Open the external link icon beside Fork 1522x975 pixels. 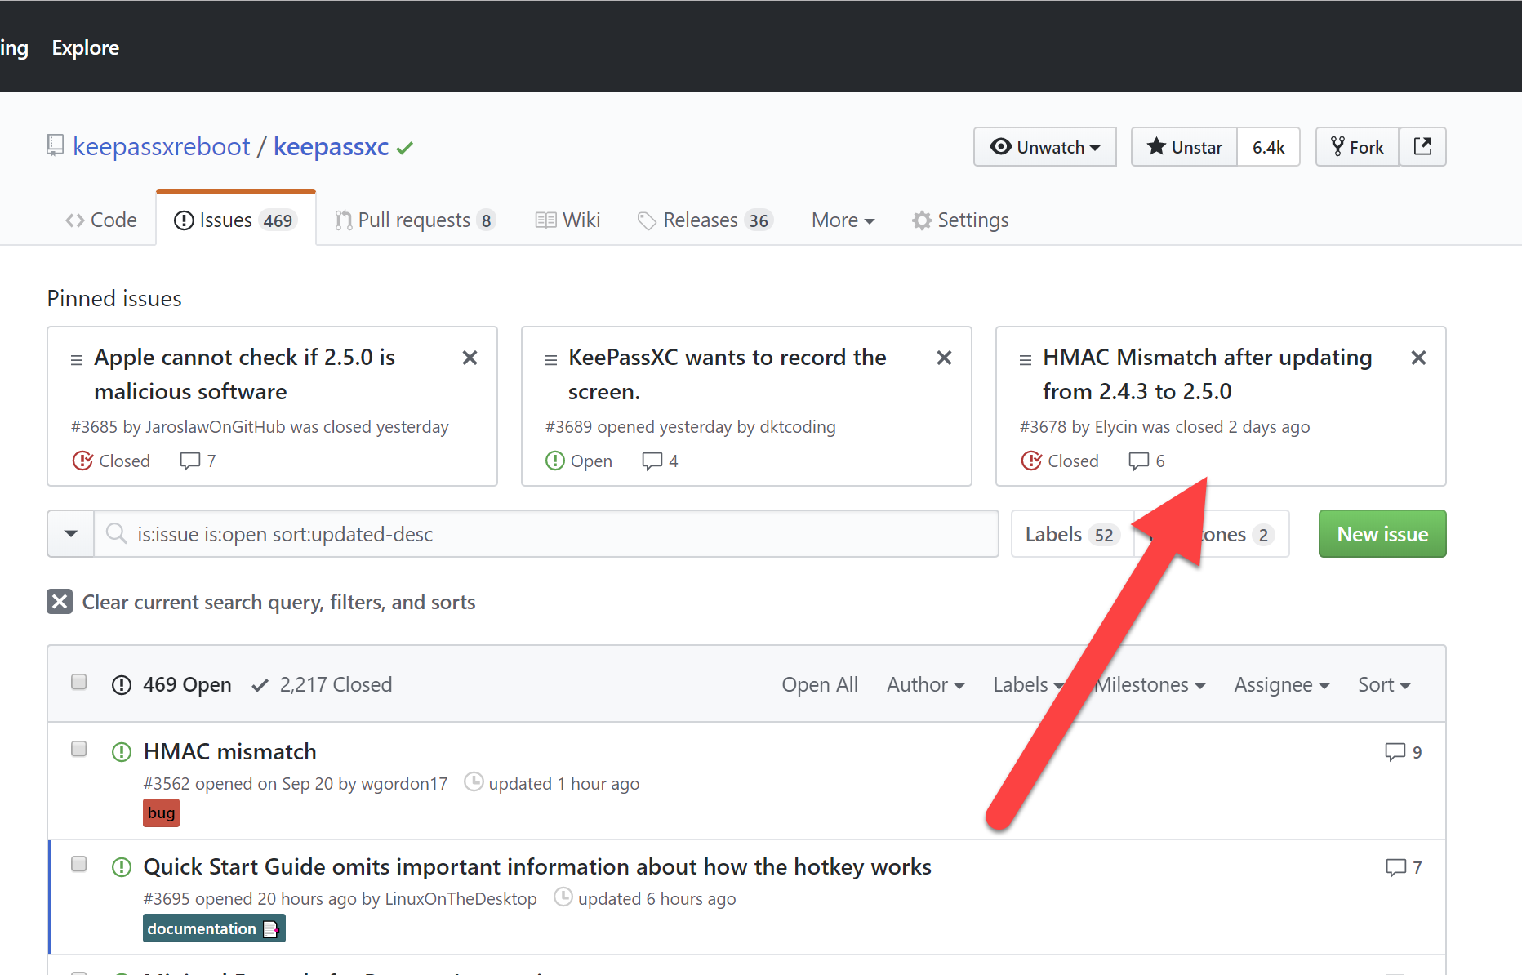click(1423, 146)
